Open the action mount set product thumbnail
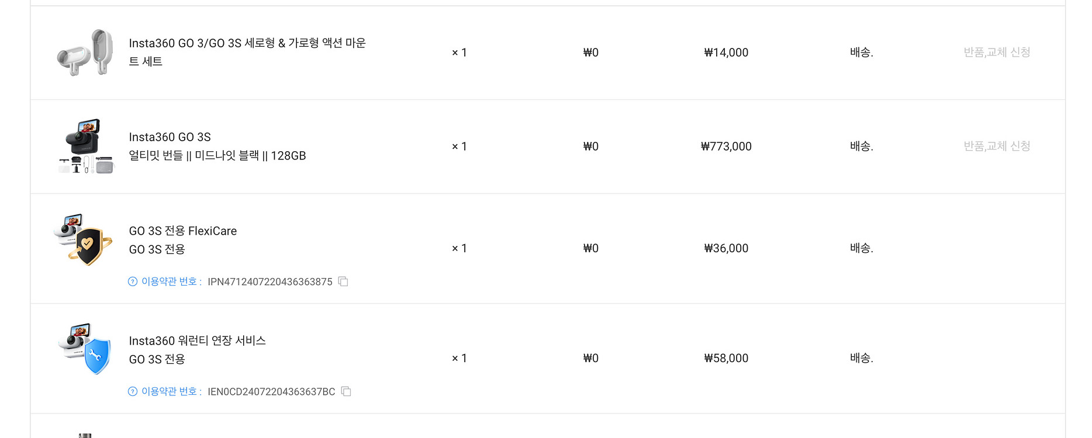The image size is (1092, 438). click(85, 53)
